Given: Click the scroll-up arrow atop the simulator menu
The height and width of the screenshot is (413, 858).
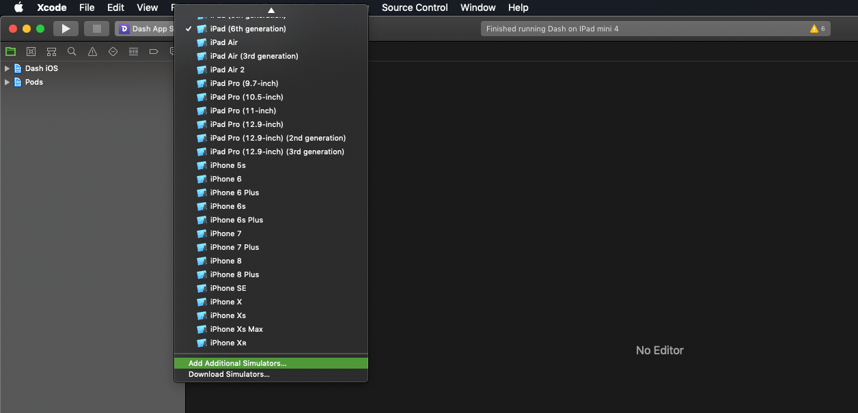Looking at the screenshot, I should point(271,12).
